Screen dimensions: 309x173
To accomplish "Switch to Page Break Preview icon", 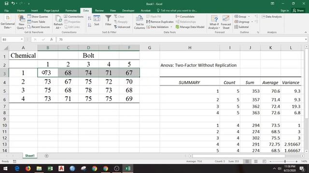I will click(264, 161).
